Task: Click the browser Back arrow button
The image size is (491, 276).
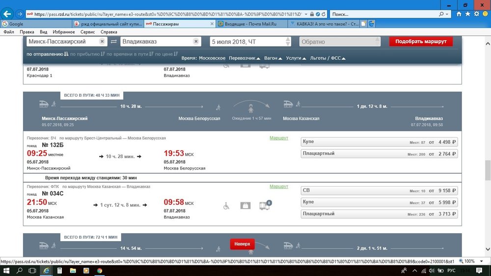Action: (x=7, y=14)
